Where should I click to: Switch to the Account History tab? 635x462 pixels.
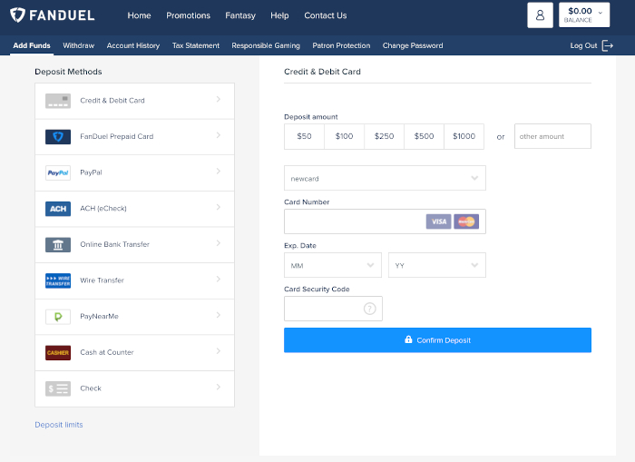(133, 45)
